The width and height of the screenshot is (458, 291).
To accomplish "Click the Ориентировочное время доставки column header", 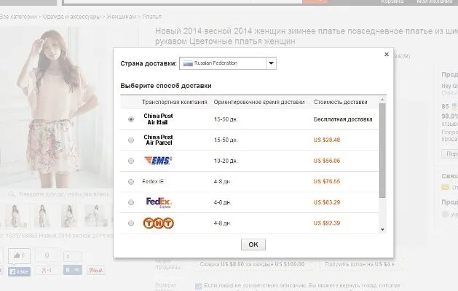I will tap(259, 102).
